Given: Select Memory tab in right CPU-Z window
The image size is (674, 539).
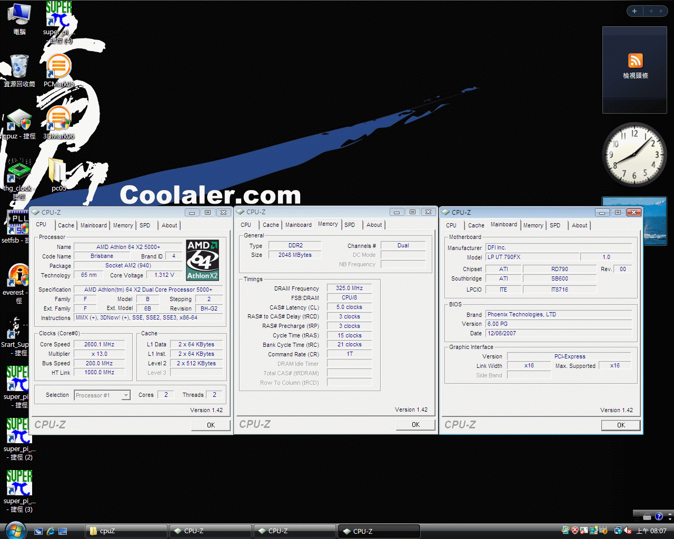Looking at the screenshot, I should 533,225.
